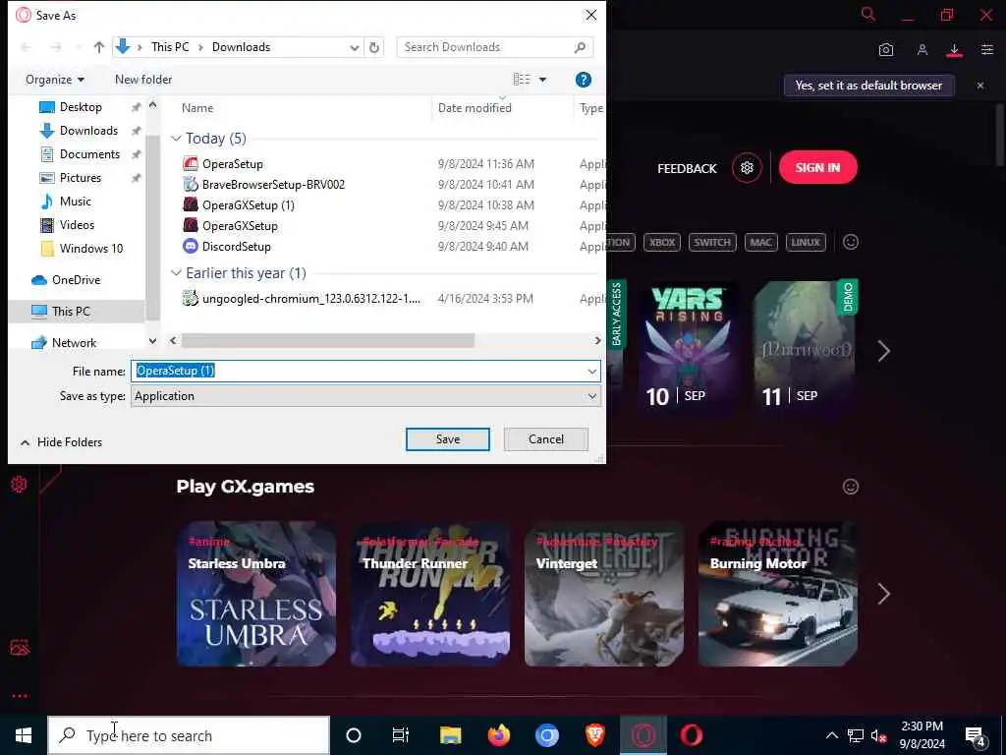Select Network in the navigation pane
The height and width of the screenshot is (755, 1006).
(x=74, y=343)
